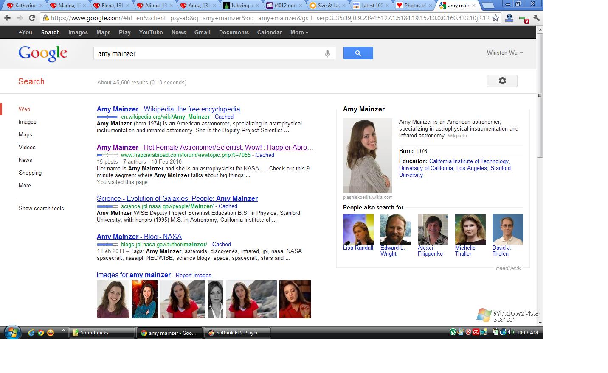Open YouTube from the Google top bar
Image resolution: width=608 pixels, height=373 pixels.
point(151,32)
